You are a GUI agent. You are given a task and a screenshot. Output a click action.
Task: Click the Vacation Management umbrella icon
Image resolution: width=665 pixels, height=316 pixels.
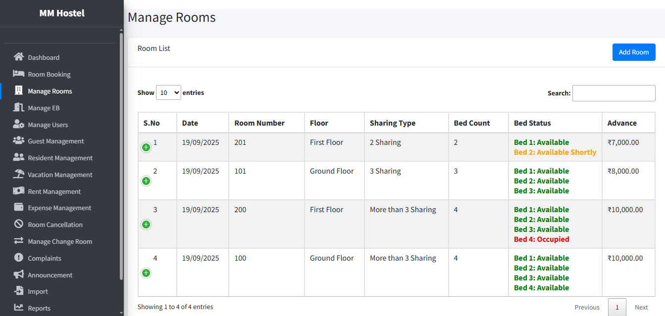pos(19,174)
